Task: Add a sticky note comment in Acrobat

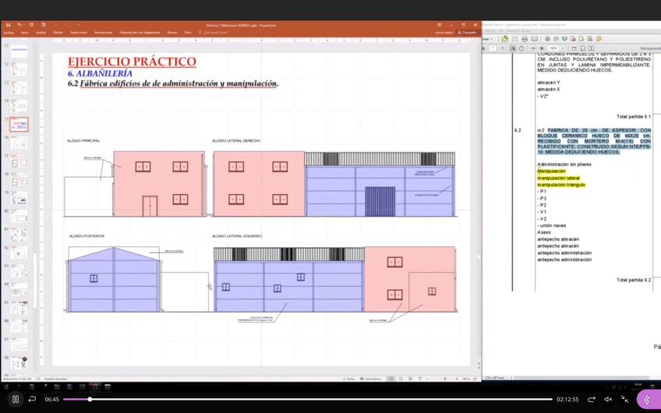Action: 556,39
